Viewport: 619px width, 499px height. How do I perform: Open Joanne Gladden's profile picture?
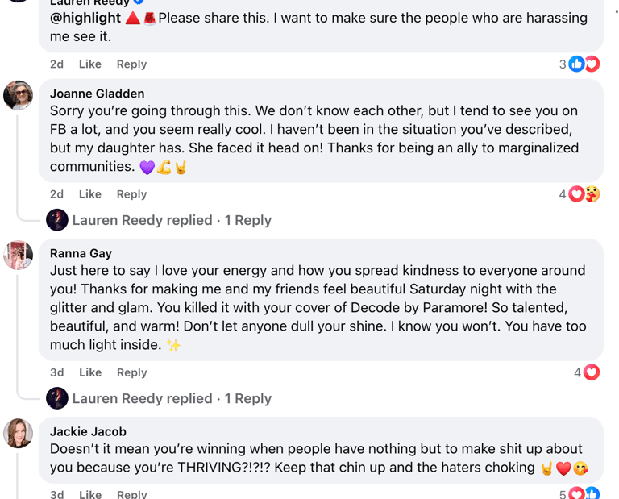point(19,95)
